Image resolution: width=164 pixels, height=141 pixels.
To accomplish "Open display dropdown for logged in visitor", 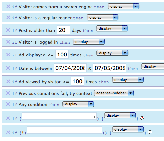I will (89, 42).
